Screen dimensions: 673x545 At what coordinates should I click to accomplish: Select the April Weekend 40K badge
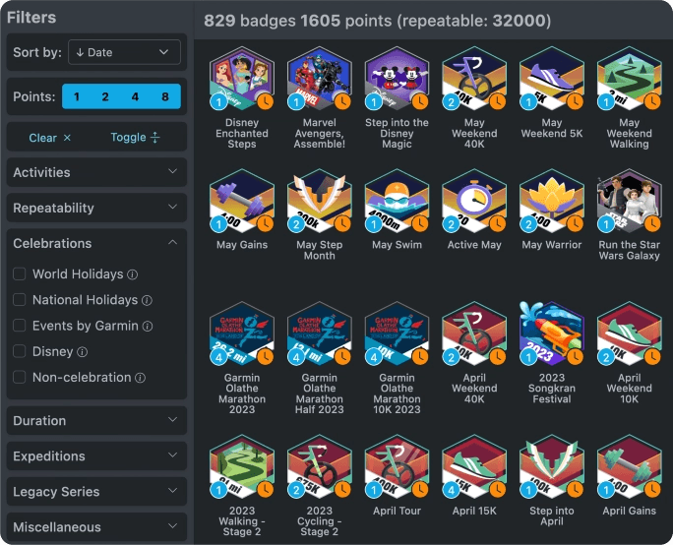(474, 333)
